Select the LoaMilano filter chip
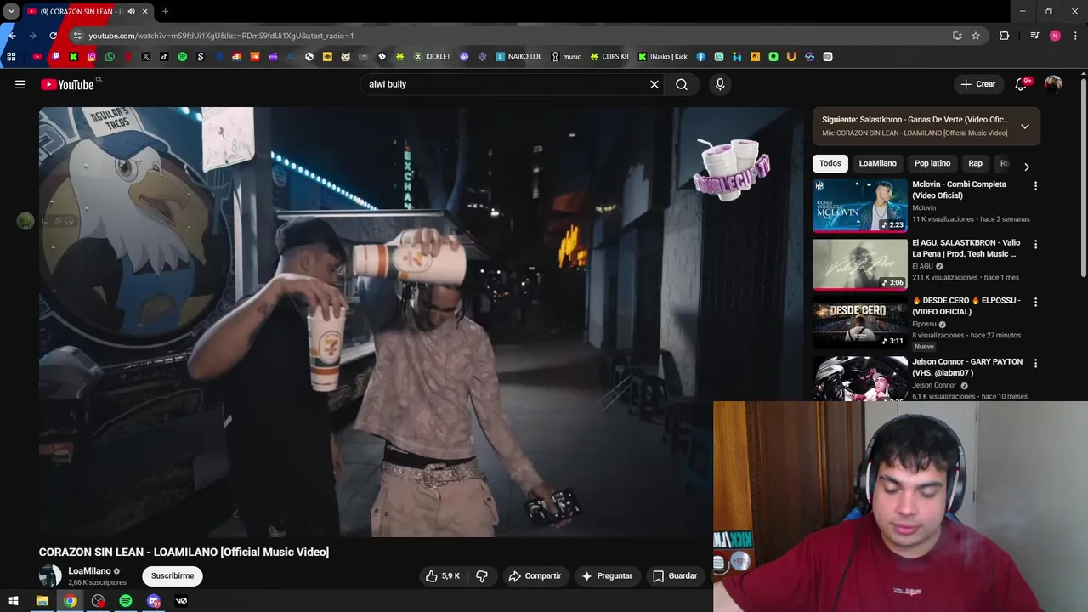Image resolution: width=1088 pixels, height=612 pixels. point(877,163)
